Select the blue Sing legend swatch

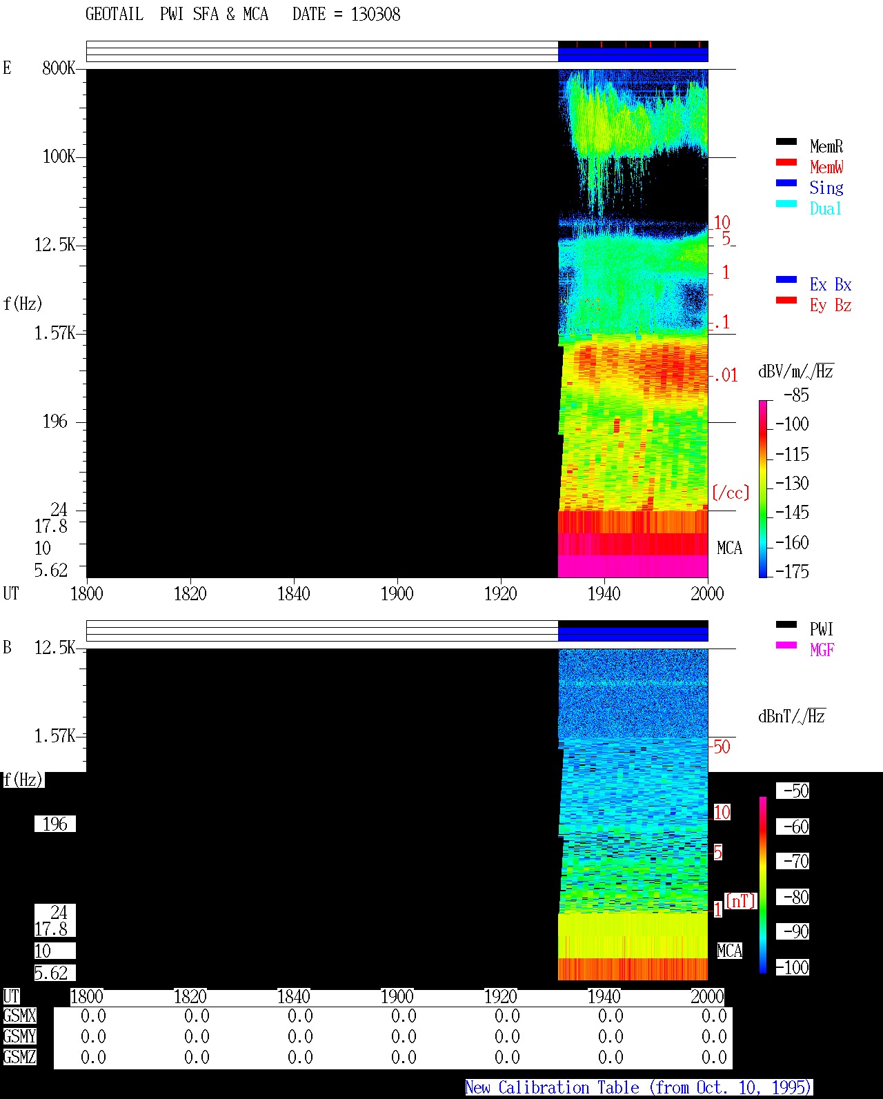tap(786, 183)
